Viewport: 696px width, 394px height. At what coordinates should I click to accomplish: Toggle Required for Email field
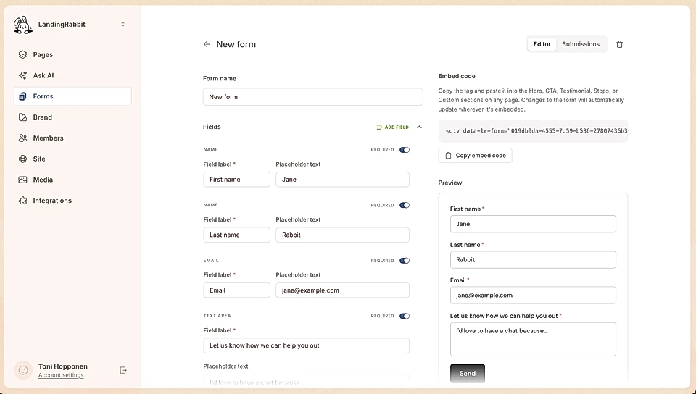coord(405,261)
